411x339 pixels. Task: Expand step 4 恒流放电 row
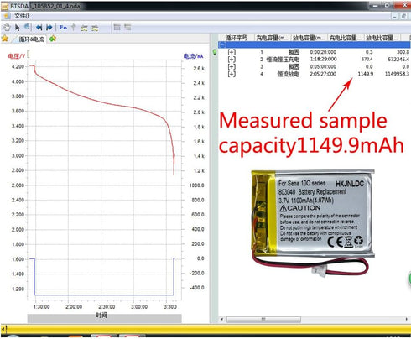232,74
